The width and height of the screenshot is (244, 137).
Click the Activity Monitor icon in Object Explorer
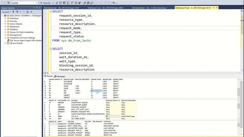31,12
